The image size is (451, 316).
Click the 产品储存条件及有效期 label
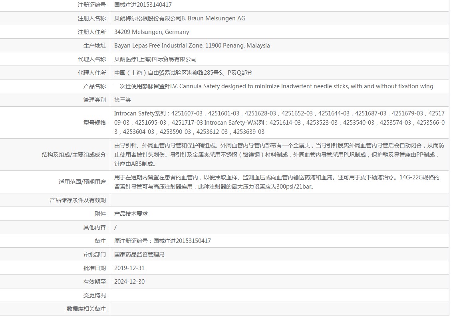click(x=77, y=200)
